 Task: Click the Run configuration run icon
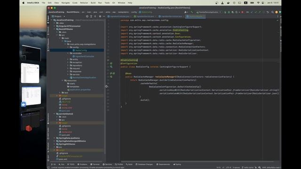click(225, 12)
